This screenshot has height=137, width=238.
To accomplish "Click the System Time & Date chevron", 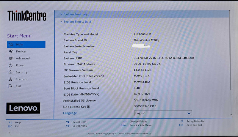I will (x=61, y=22).
